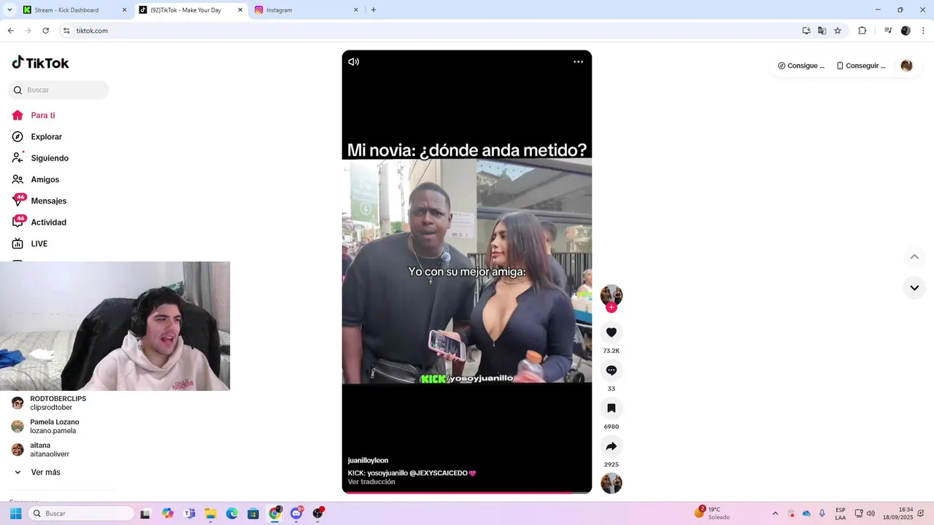The image size is (934, 525).
Task: Reload the TikTok page
Action: click(45, 31)
